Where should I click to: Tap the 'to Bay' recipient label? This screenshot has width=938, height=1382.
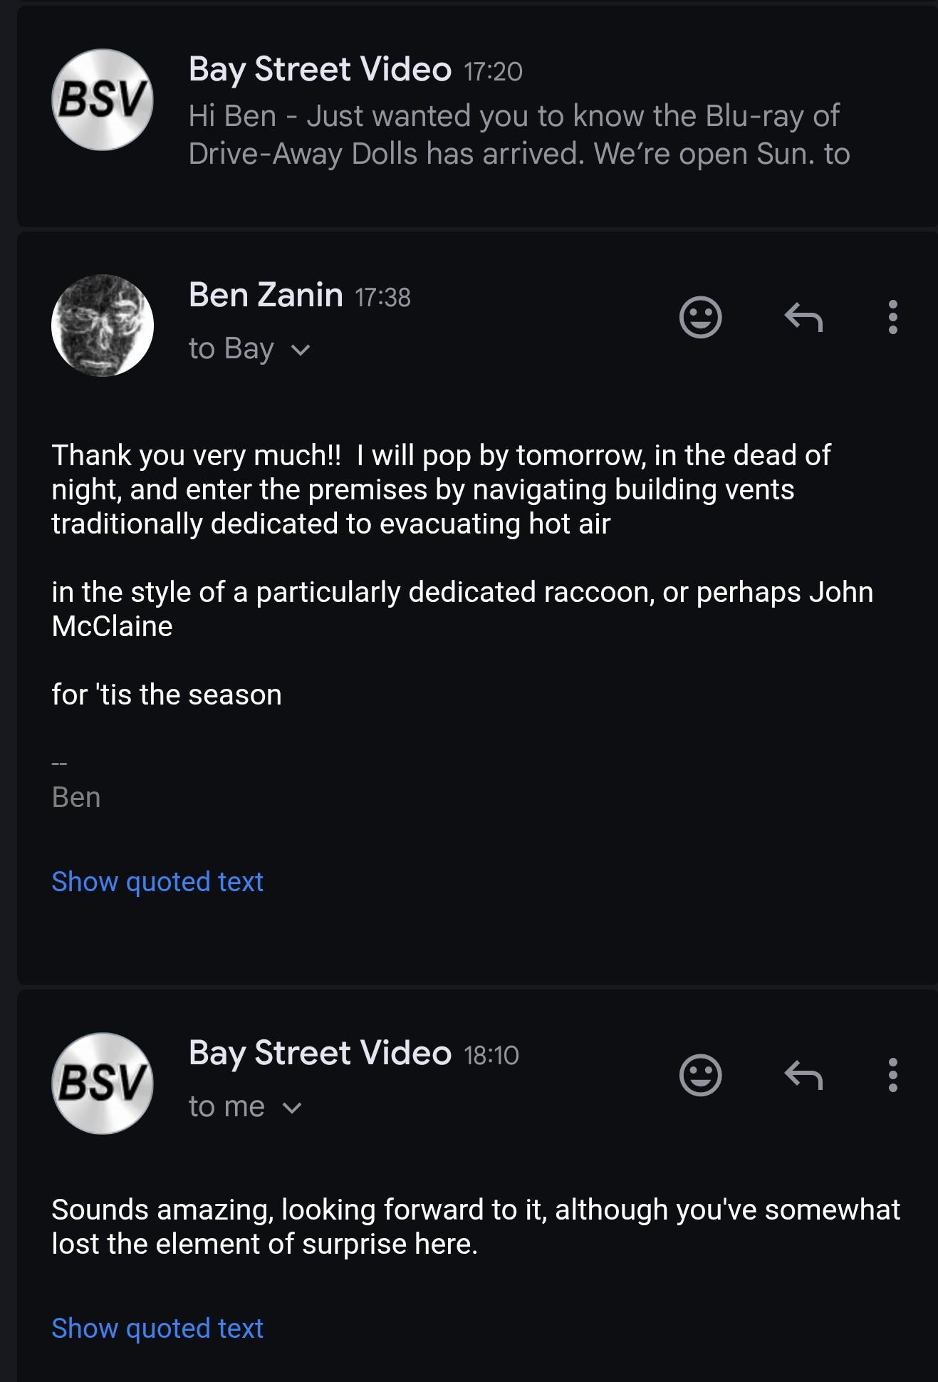(x=231, y=349)
